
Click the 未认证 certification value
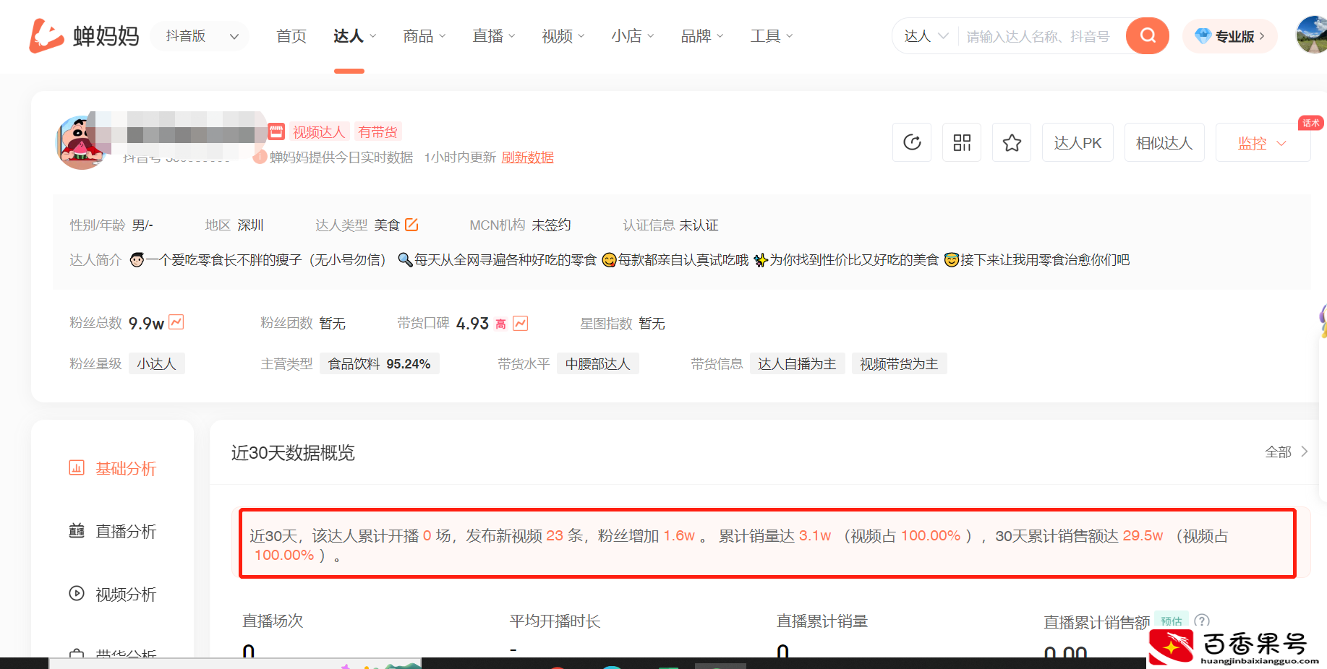tap(699, 225)
